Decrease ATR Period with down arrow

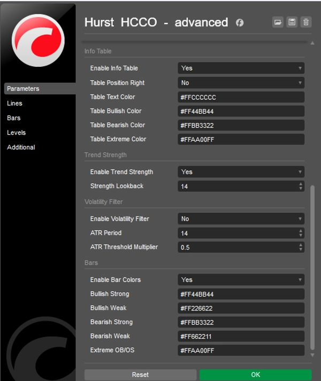301,236
